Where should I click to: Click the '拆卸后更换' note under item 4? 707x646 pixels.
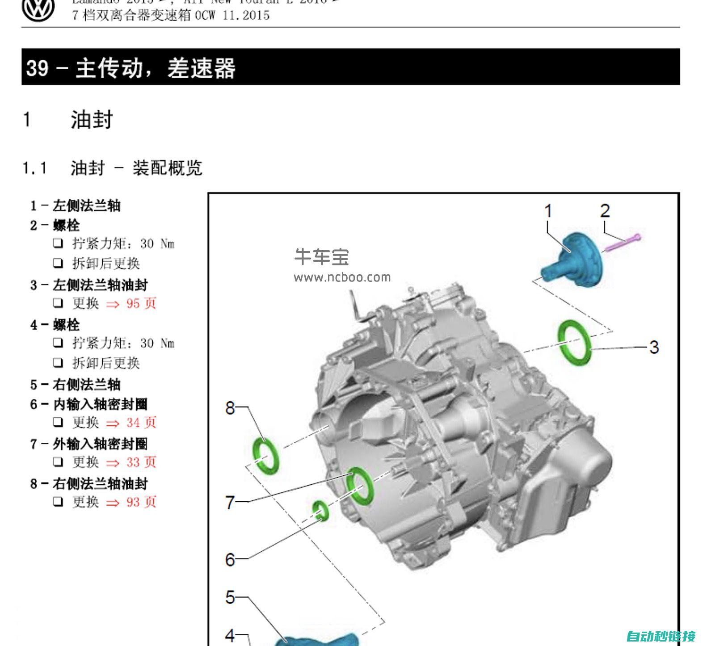(x=106, y=363)
